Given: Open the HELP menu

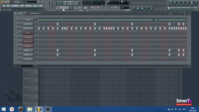Looking at the screenshot, I should coord(41,6).
